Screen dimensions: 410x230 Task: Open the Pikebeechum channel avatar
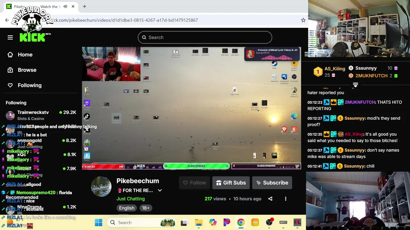[x=101, y=187]
